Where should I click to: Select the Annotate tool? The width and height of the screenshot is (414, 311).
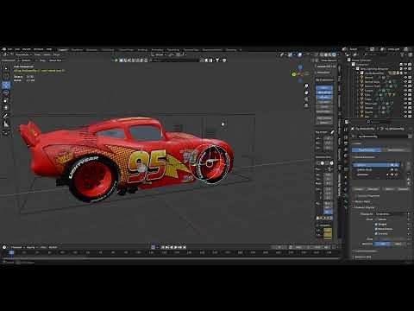click(6, 116)
